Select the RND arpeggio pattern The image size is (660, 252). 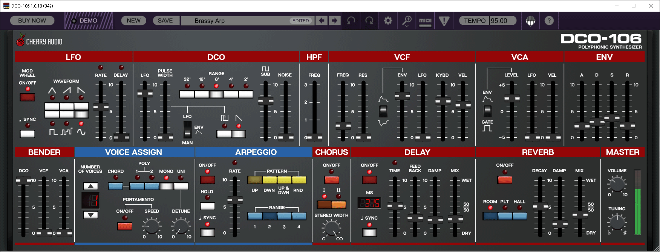click(299, 180)
